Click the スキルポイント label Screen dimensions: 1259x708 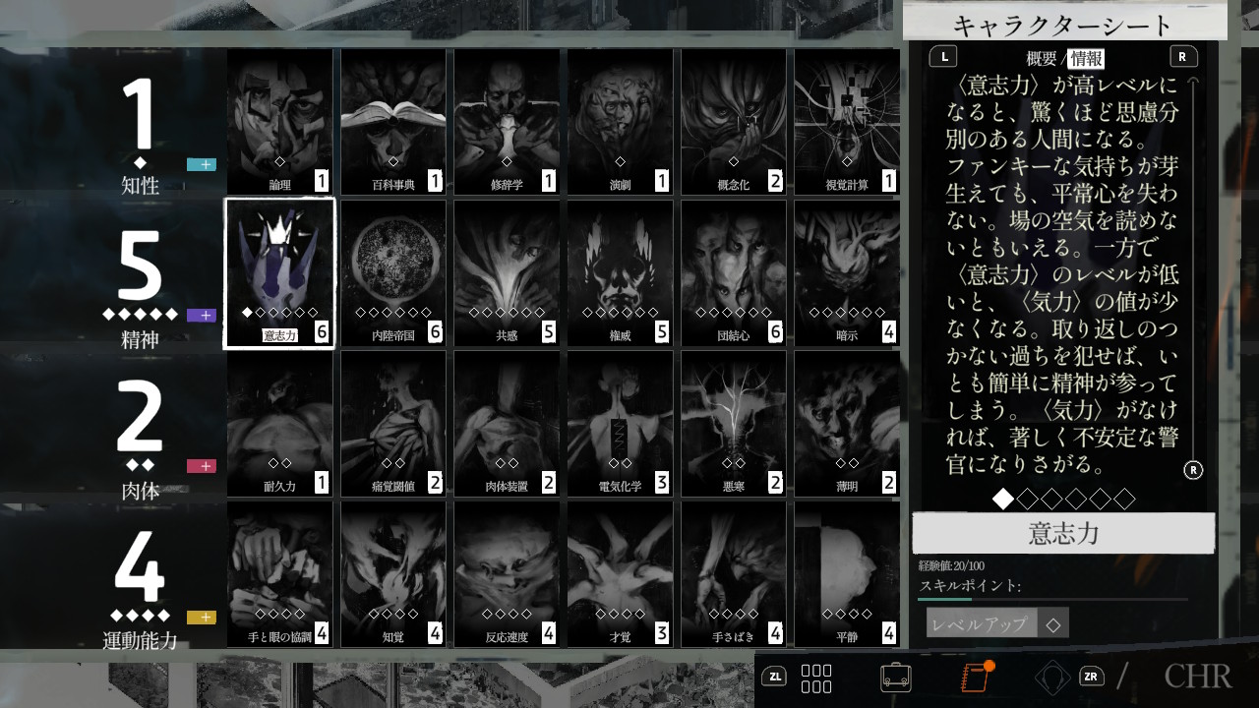(x=970, y=585)
